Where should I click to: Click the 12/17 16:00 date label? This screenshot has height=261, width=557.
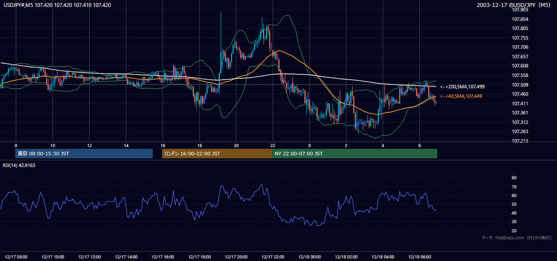point(163,257)
